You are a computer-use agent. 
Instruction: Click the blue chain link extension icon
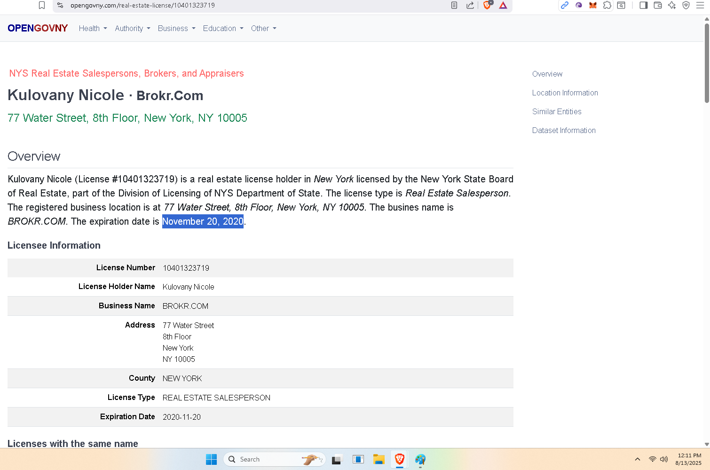point(565,5)
